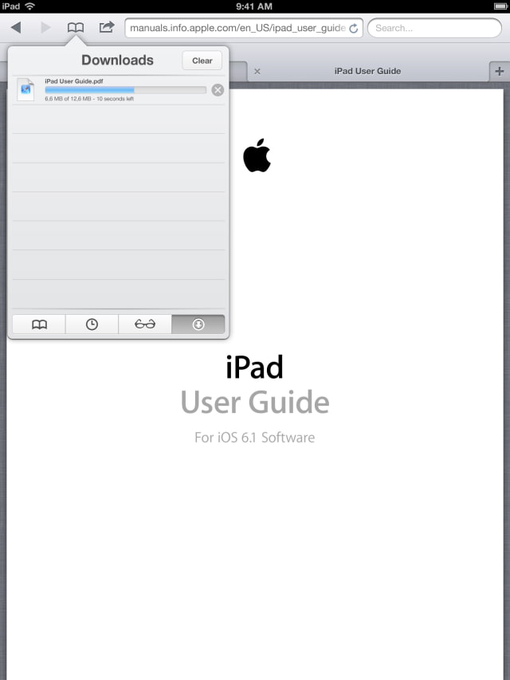The height and width of the screenshot is (680, 510).
Task: Click 'For iOS 6.1 Software' text
Action: coord(254,437)
